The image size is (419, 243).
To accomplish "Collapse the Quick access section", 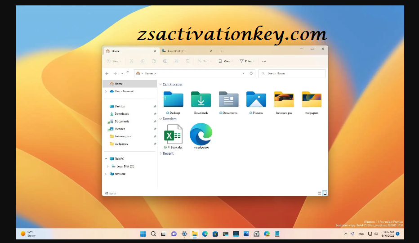I will point(160,84).
